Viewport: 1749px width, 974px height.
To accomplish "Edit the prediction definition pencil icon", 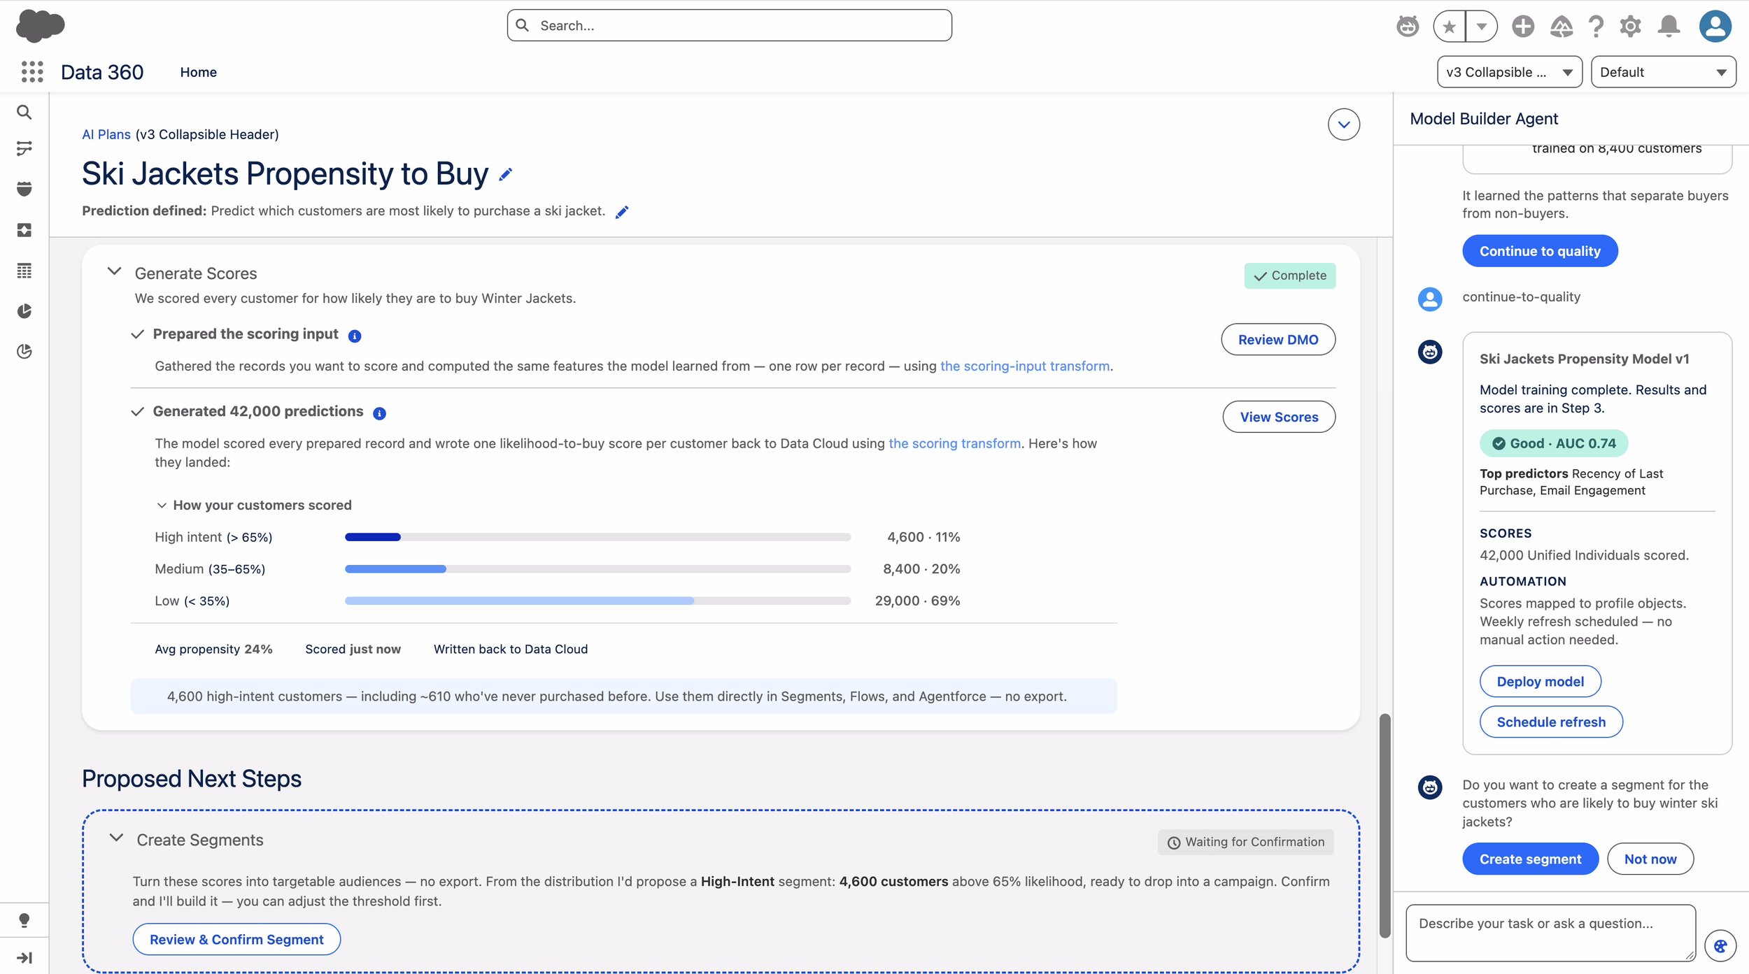I will tap(622, 212).
